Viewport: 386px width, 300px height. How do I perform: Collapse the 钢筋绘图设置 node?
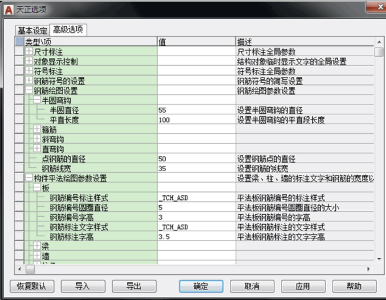(29, 90)
